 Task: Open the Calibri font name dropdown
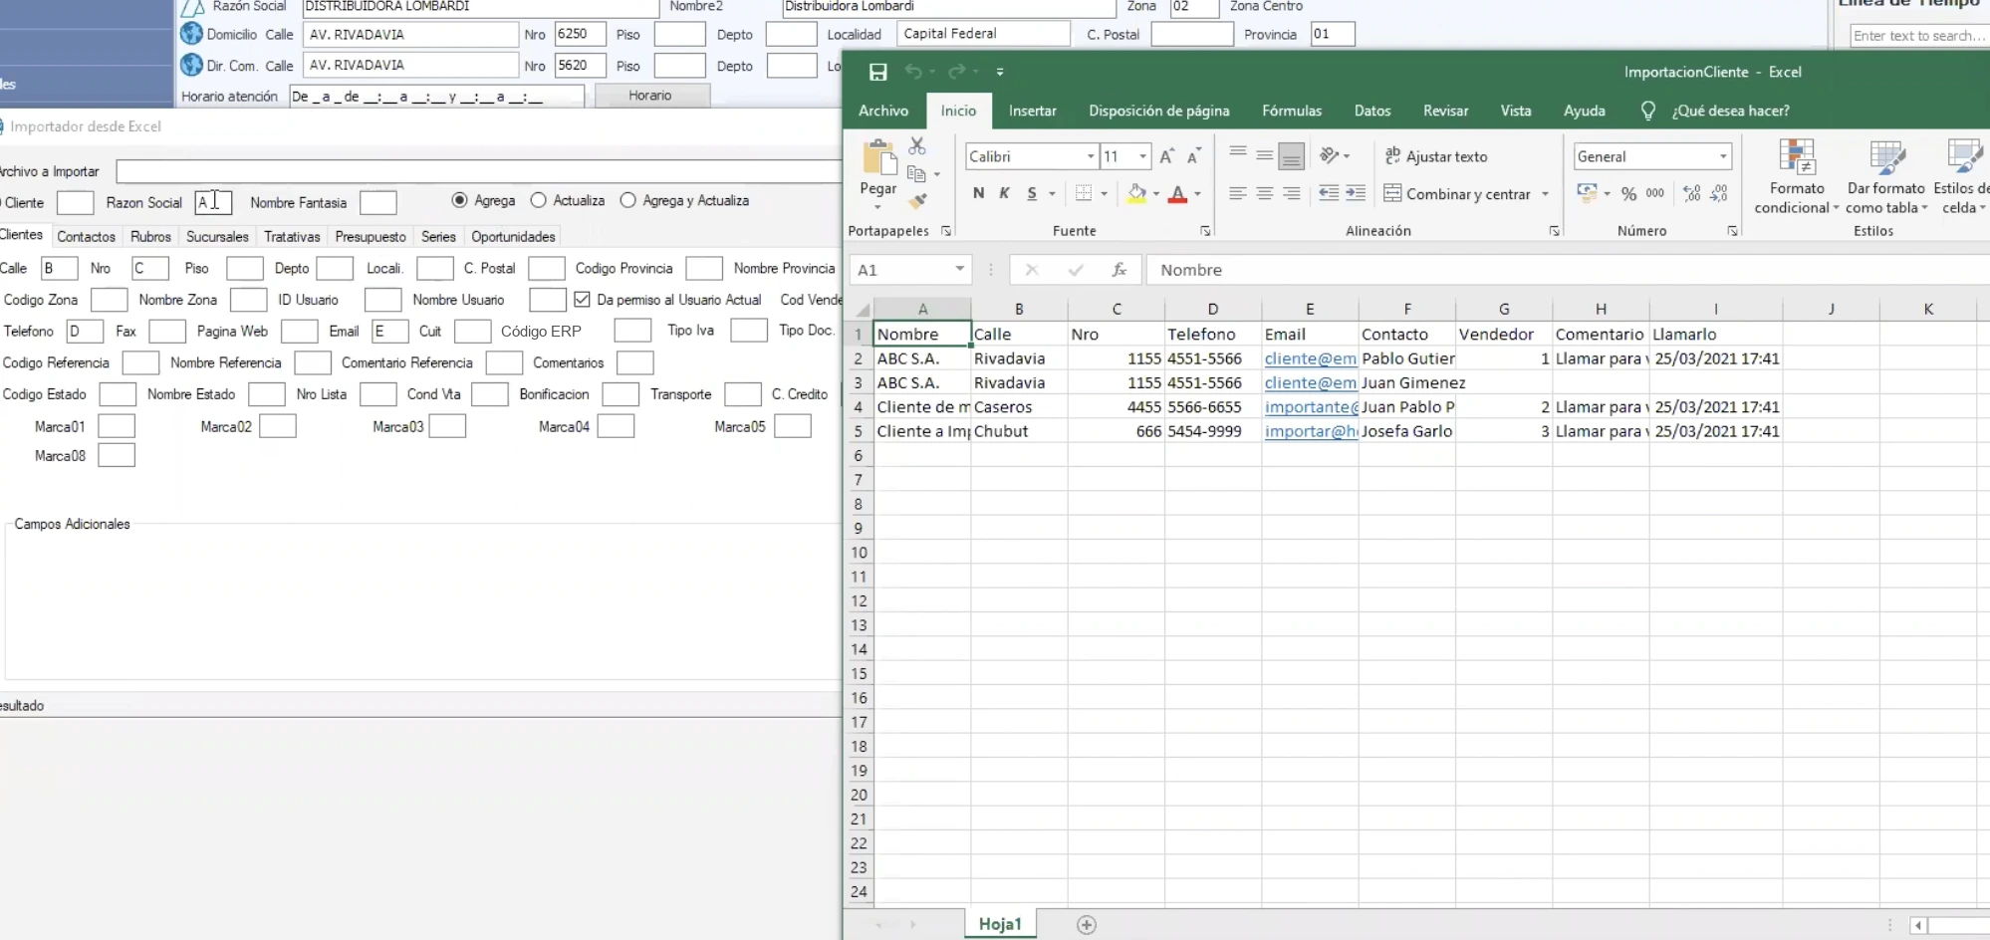click(1091, 156)
